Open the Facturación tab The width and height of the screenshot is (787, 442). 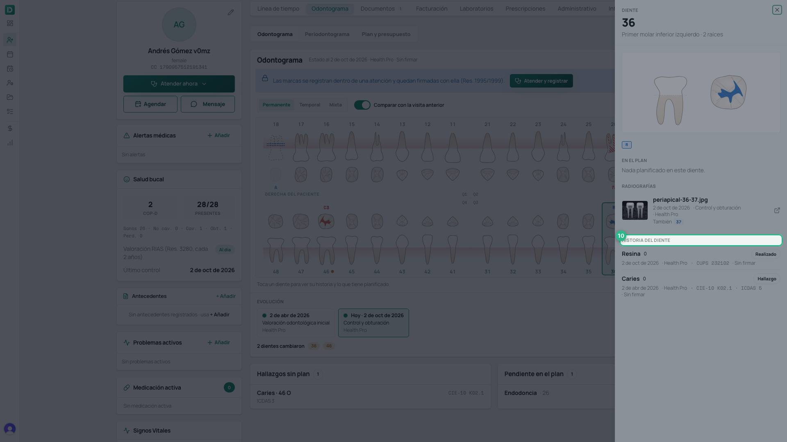[x=432, y=9]
